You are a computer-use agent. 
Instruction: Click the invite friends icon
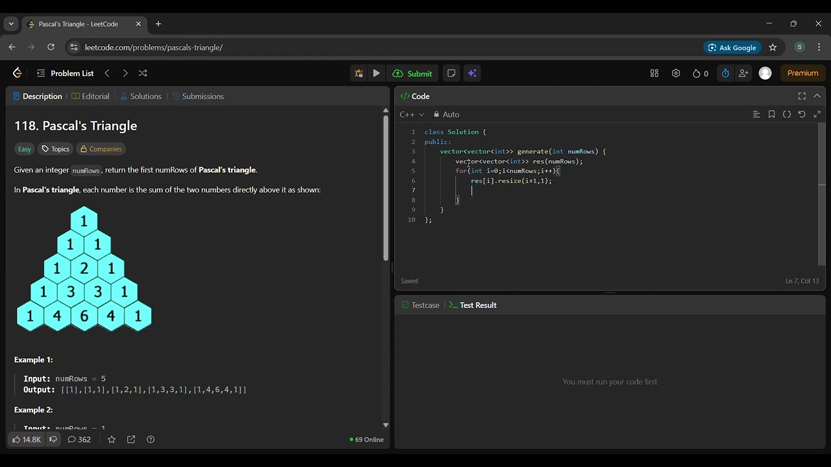pos(743,73)
